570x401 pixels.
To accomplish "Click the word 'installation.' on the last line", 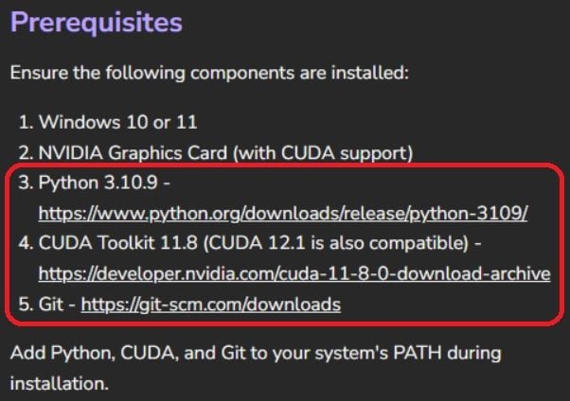I will click(60, 384).
